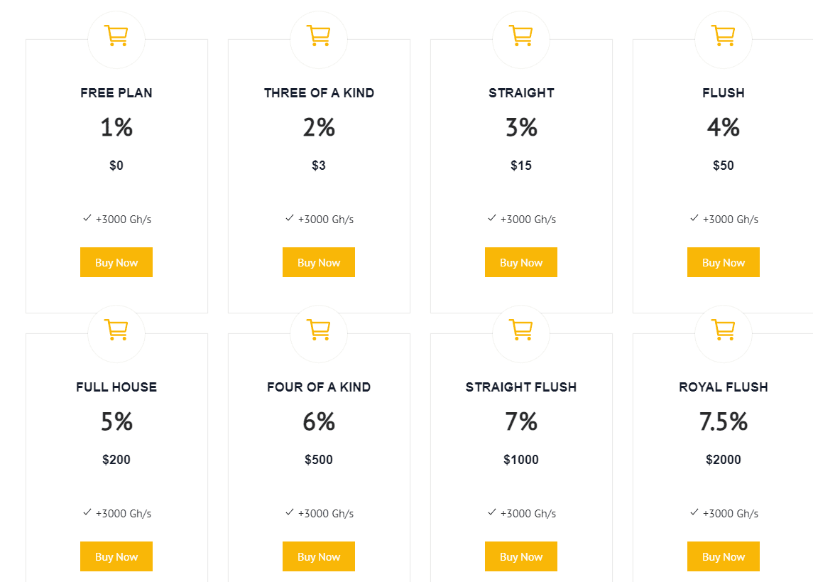Screen dimensions: 813x582
Task: Click the 7.5% rate in Royal Flush
Action: pos(724,421)
